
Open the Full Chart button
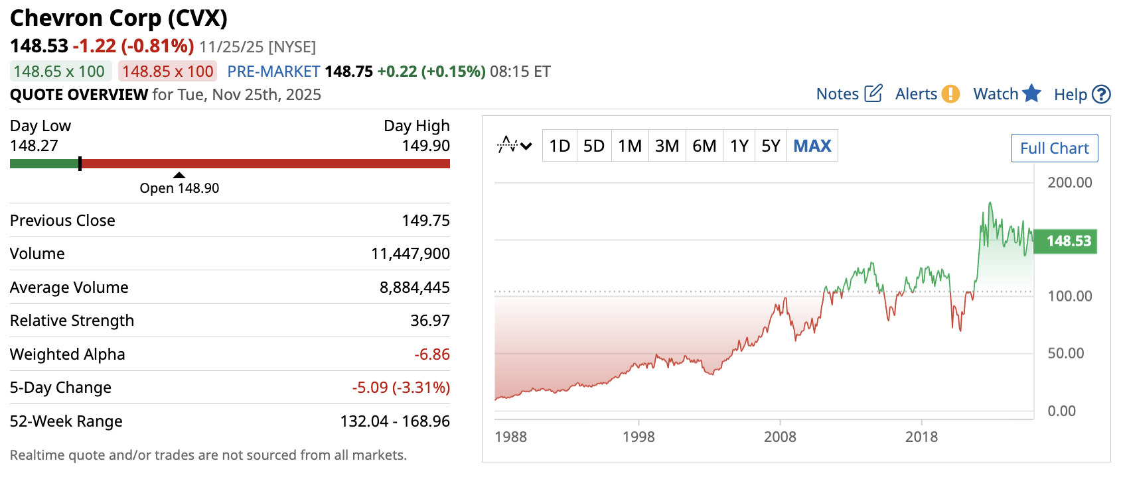(x=1054, y=148)
